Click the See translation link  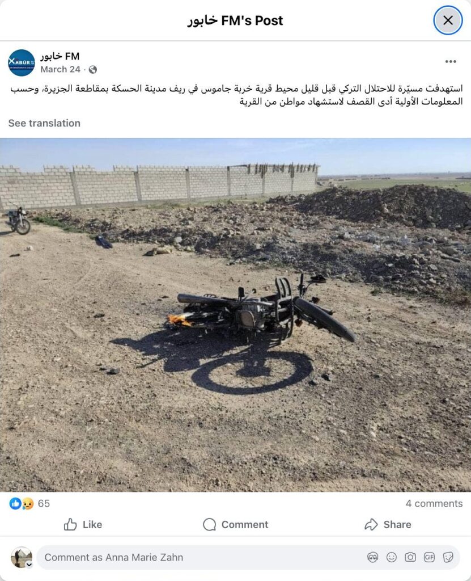(x=44, y=123)
